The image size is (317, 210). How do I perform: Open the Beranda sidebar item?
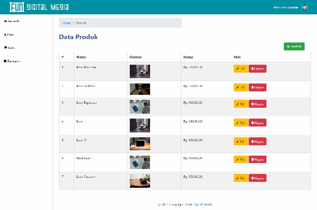(x=12, y=21)
